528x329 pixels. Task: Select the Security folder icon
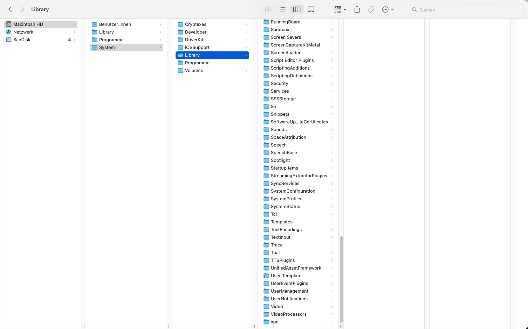pos(266,83)
